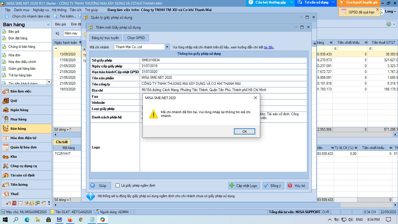Image resolution: width=398 pixels, height=224 pixels.
Task: Expand the Mã chi nhánh dropdown
Action: pyautogui.click(x=167, y=47)
